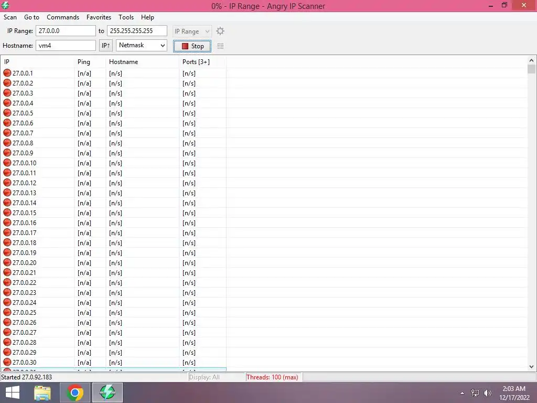Click the Started 27.0.92.183 status text

pyautogui.click(x=27, y=377)
